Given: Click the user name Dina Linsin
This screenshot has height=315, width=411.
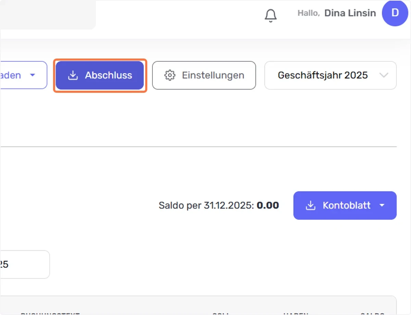Looking at the screenshot, I should (x=350, y=13).
